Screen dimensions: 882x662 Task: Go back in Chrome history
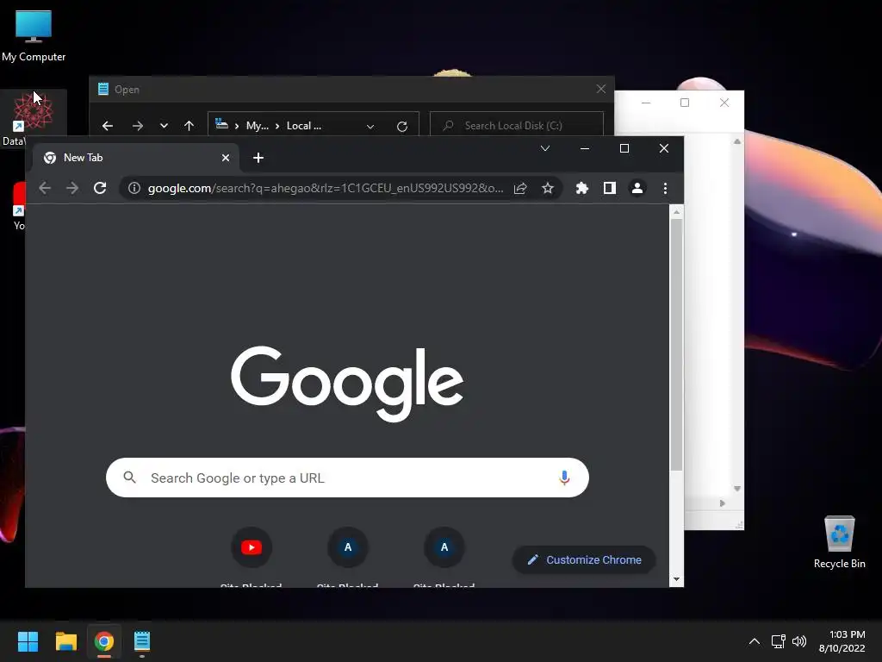coord(45,188)
